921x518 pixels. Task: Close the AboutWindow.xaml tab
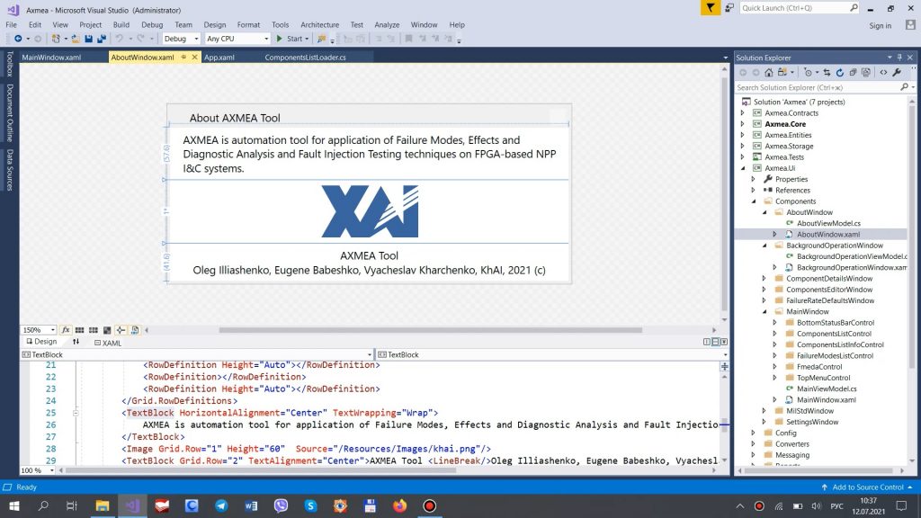coord(194,57)
